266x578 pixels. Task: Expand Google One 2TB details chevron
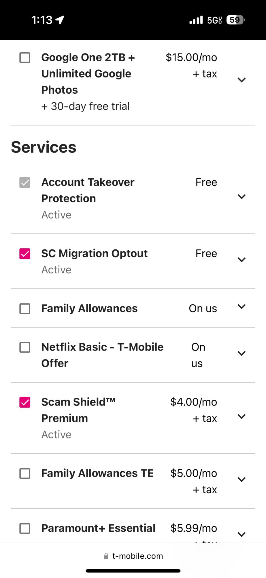point(242,80)
